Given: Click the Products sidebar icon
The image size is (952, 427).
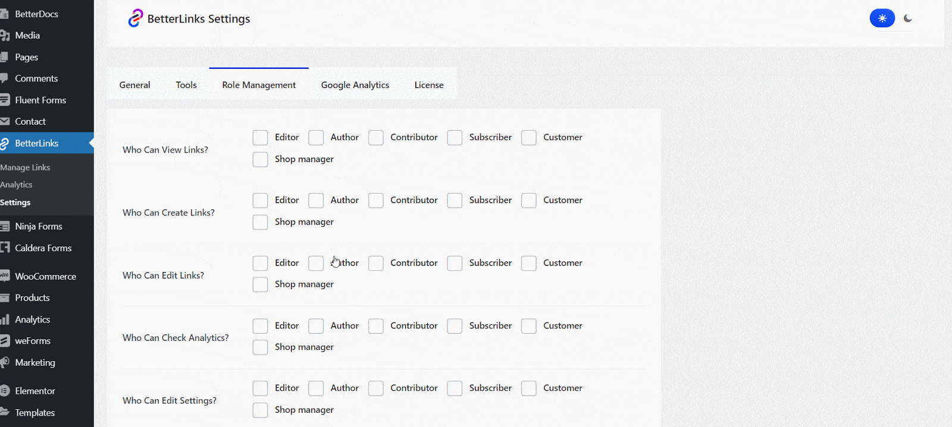Looking at the screenshot, I should click(5, 298).
